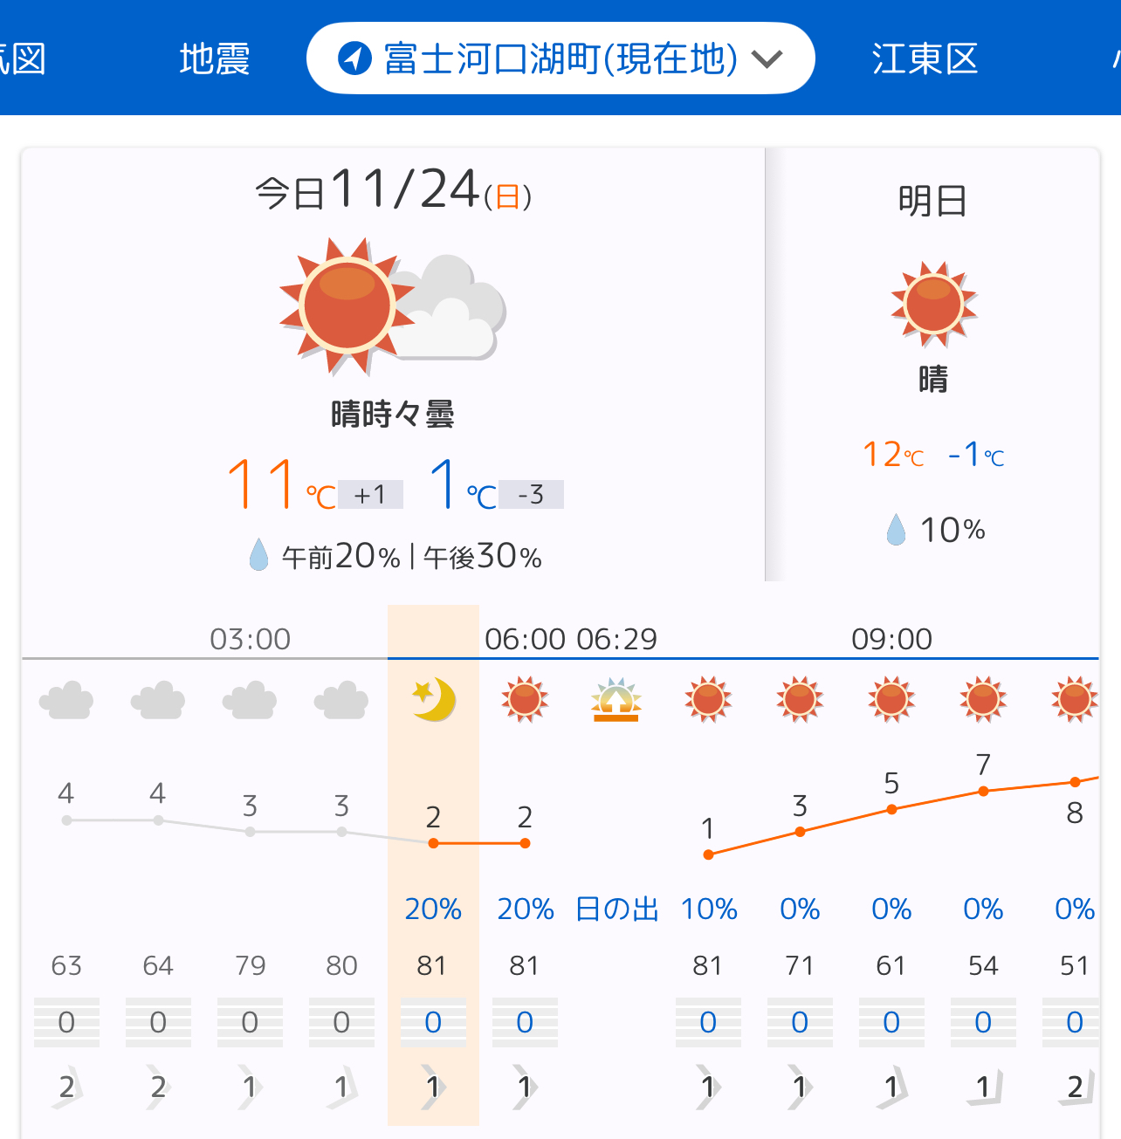
Task: Open the 富士河口湖町 location dropdown
Action: point(560,58)
